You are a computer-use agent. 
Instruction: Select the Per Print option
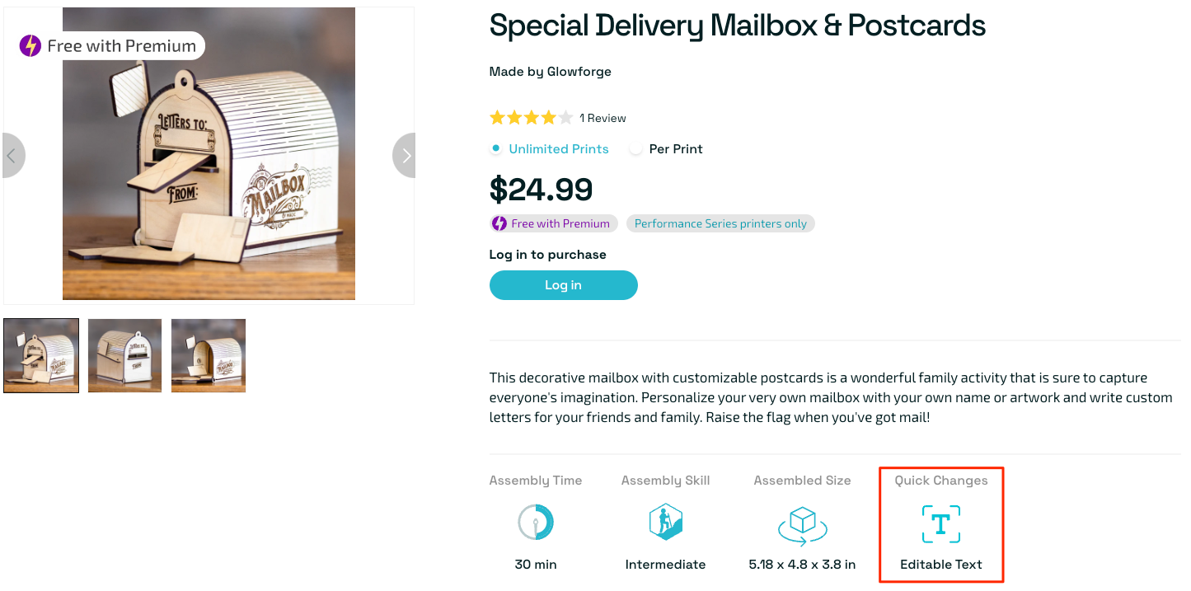(635, 149)
